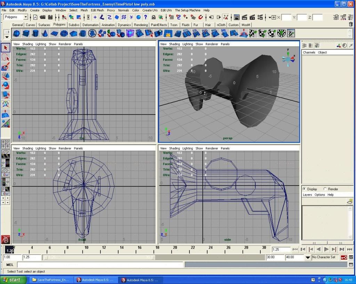Create a polygon cube from shelf

point(26,34)
